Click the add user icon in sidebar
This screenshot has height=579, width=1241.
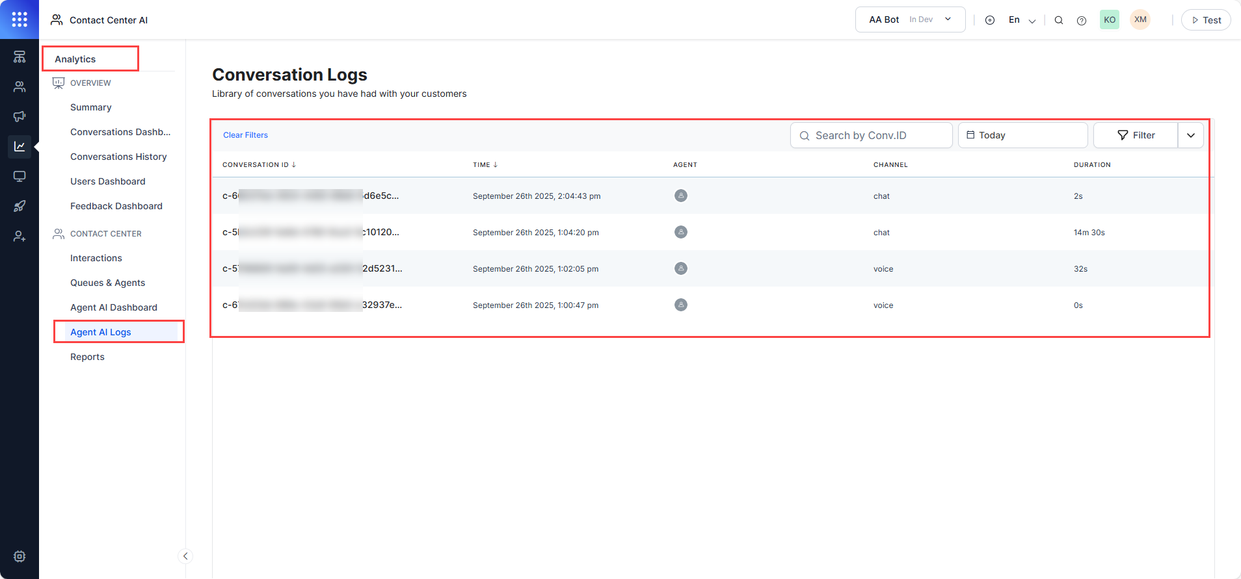tap(20, 236)
